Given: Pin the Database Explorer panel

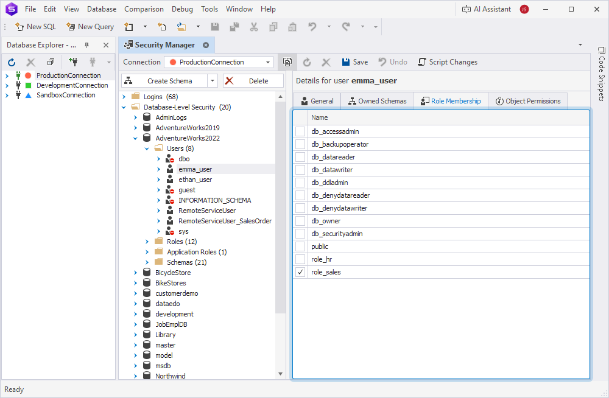Looking at the screenshot, I should 86,44.
